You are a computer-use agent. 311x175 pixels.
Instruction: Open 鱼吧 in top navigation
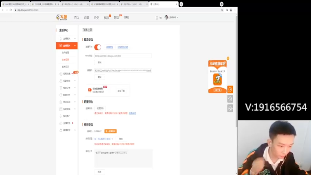click(x=126, y=17)
